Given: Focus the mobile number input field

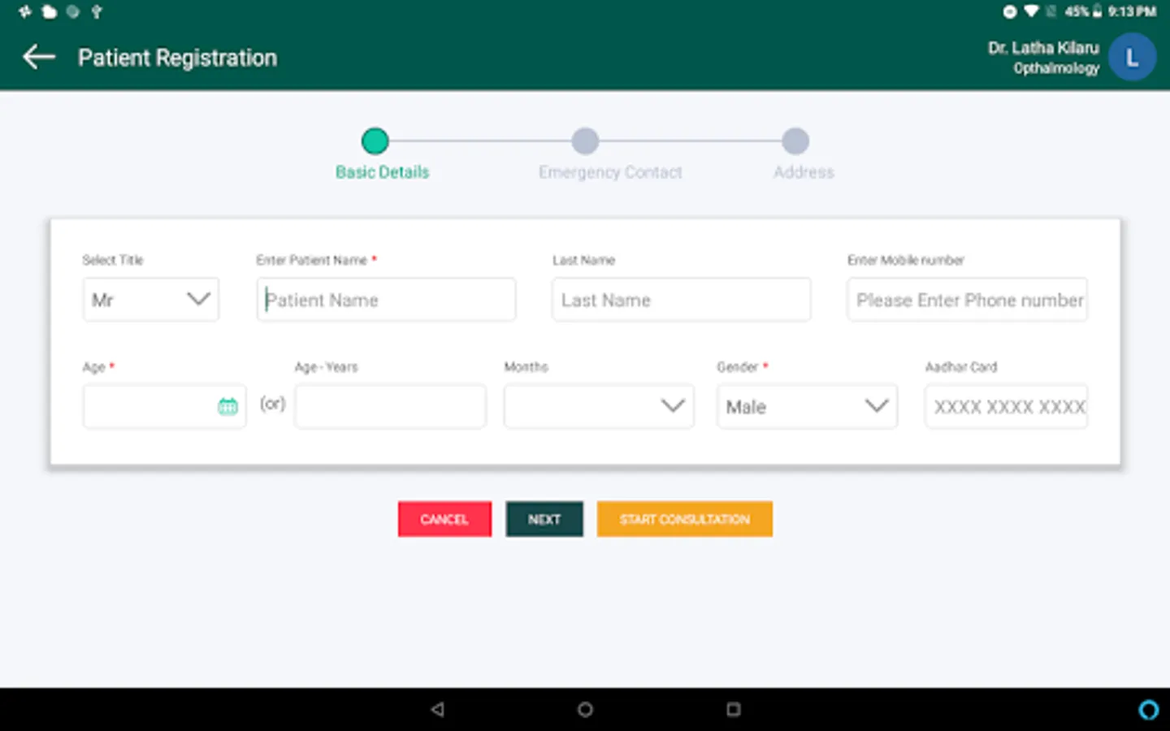Looking at the screenshot, I should coord(967,300).
